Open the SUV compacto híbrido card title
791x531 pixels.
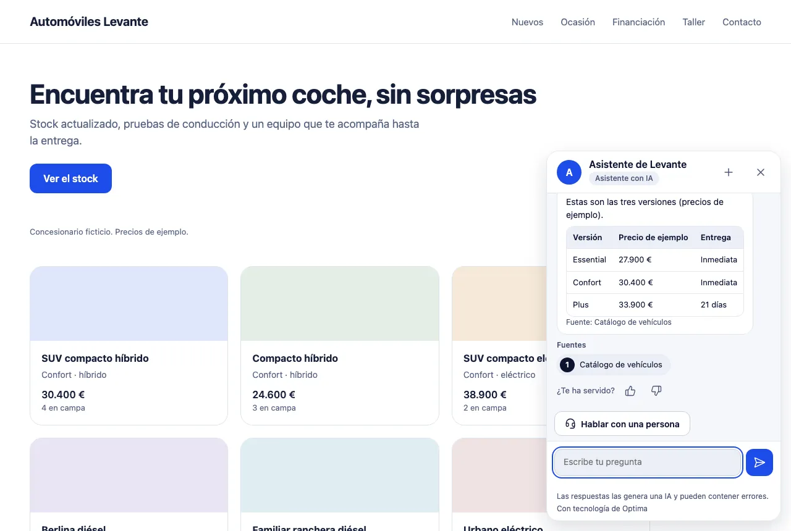(x=95, y=358)
